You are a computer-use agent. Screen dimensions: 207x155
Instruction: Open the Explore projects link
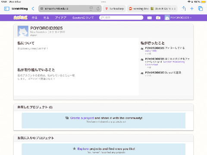83,149
